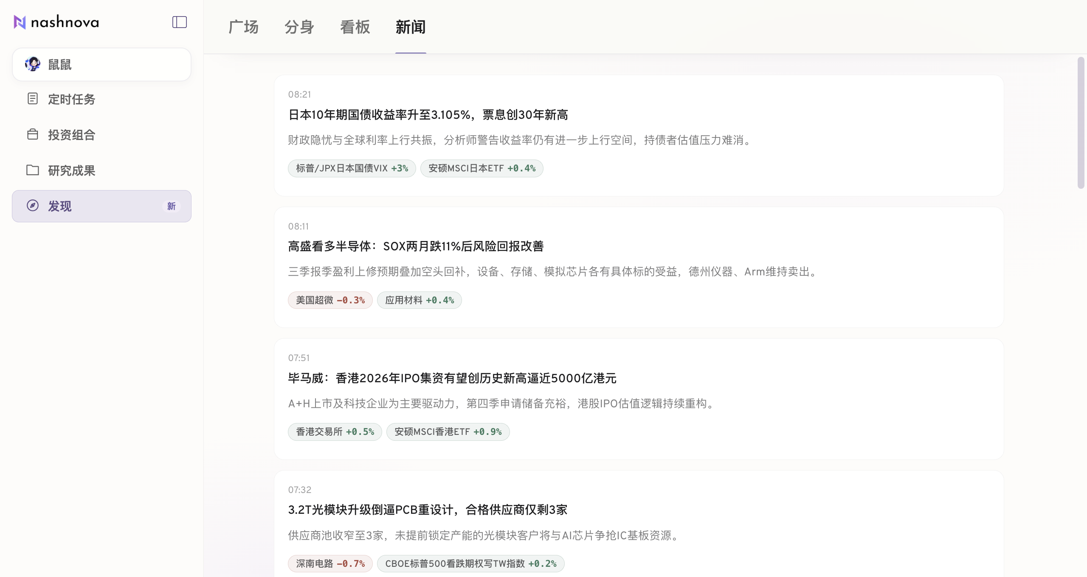Click the 研究成果 folder icon
Image resolution: width=1087 pixels, height=577 pixels.
pos(33,170)
